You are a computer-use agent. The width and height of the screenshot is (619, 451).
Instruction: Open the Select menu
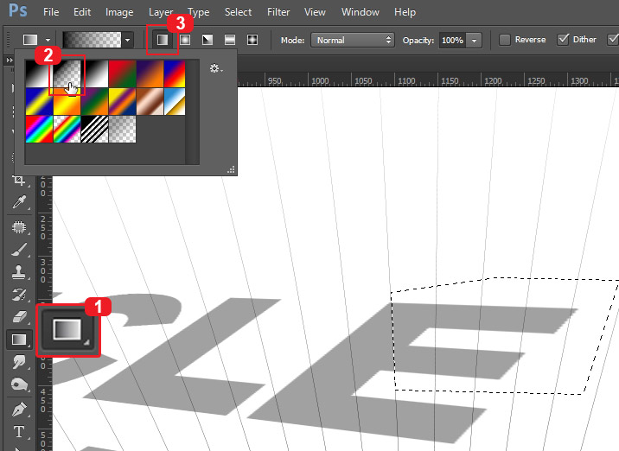coord(238,12)
